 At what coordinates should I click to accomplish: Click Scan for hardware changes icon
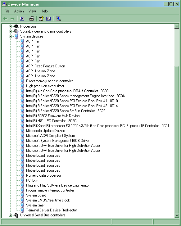pyautogui.click(x=58, y=19)
